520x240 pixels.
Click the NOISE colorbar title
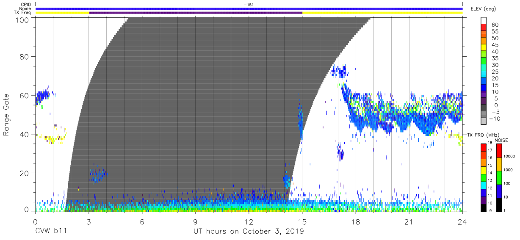[502, 140]
